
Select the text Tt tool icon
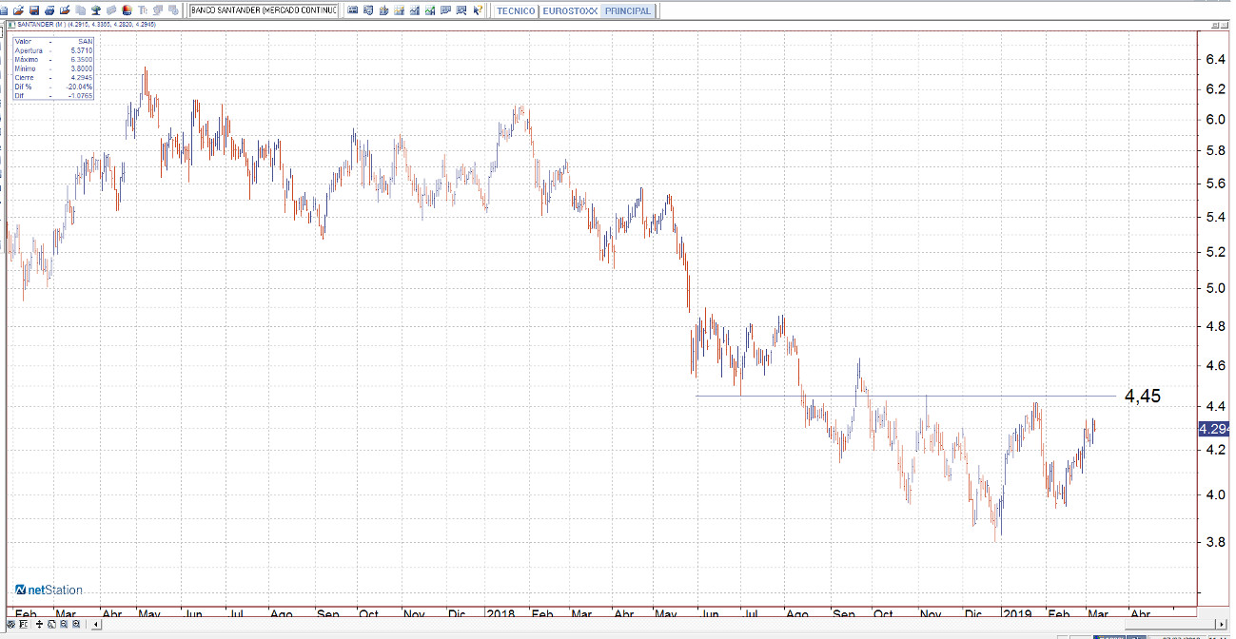(143, 10)
